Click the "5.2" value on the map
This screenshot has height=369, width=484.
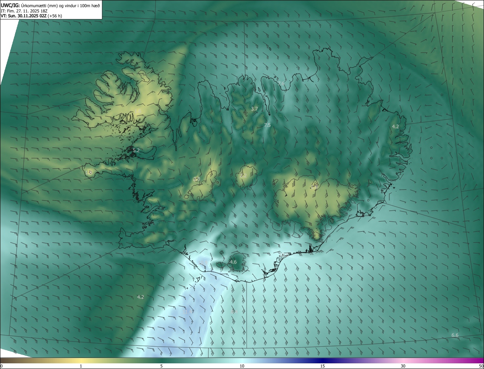(136, 150)
